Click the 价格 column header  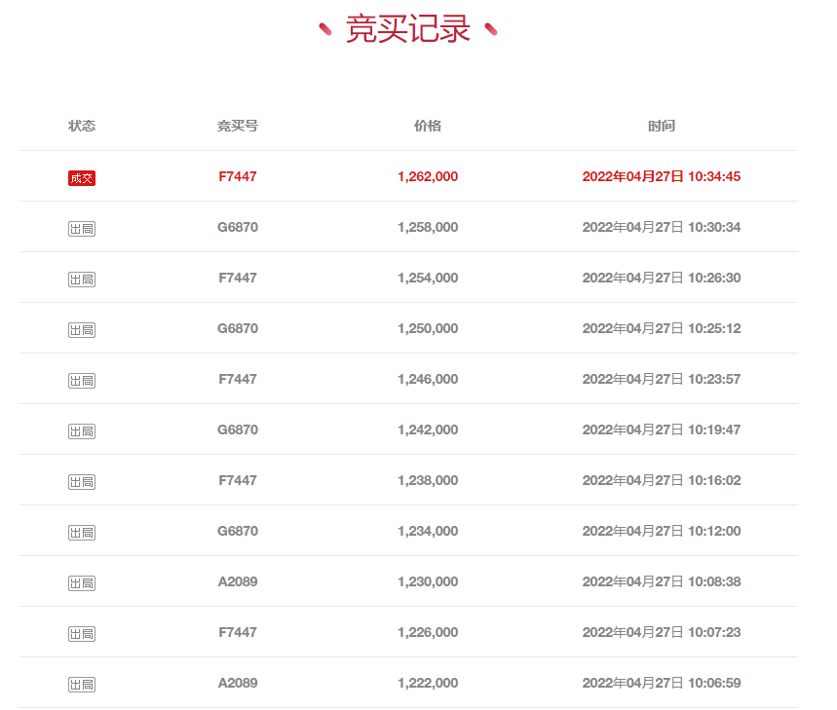click(x=428, y=126)
